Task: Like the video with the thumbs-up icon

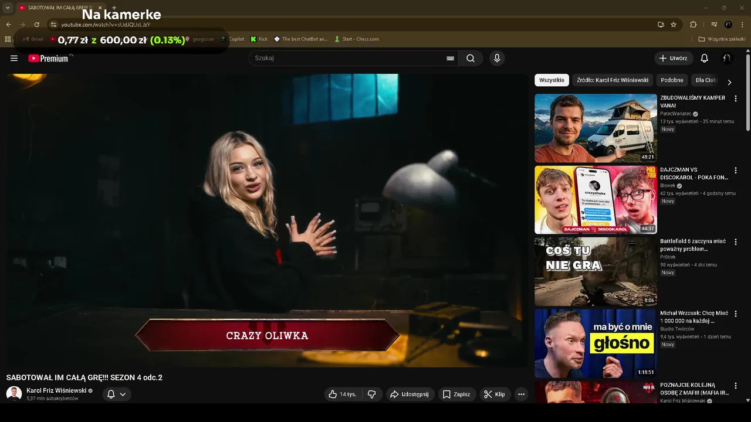Action: point(343,394)
